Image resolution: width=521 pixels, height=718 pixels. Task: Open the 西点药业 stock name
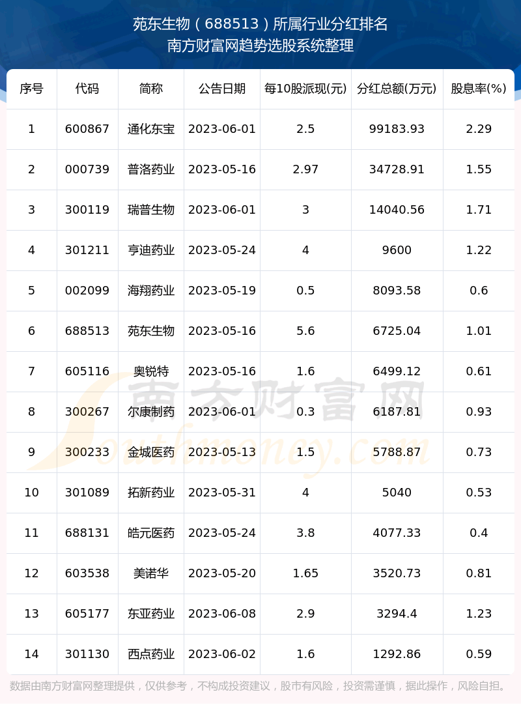(151, 654)
